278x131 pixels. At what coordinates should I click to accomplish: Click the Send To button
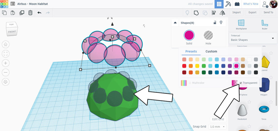268,12
